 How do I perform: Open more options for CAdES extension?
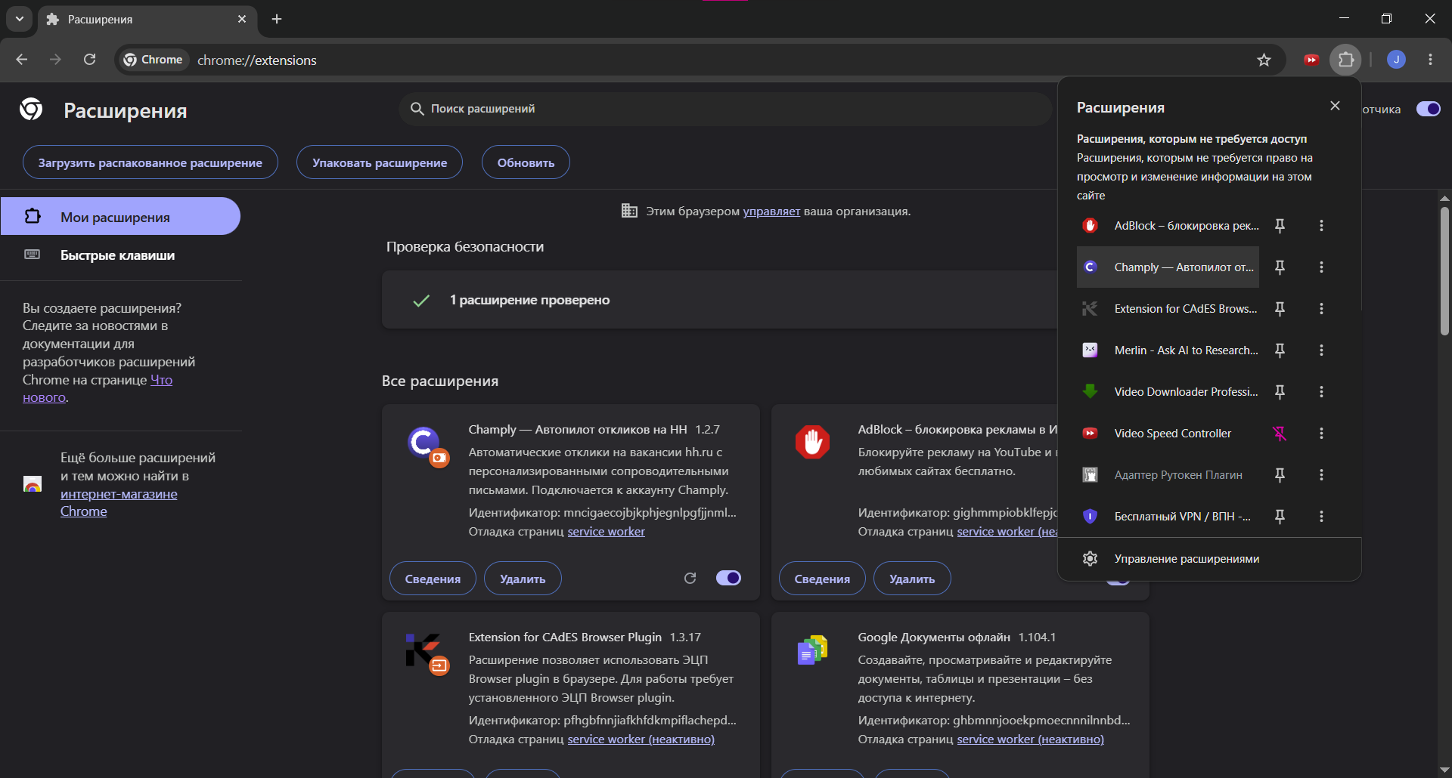point(1321,309)
